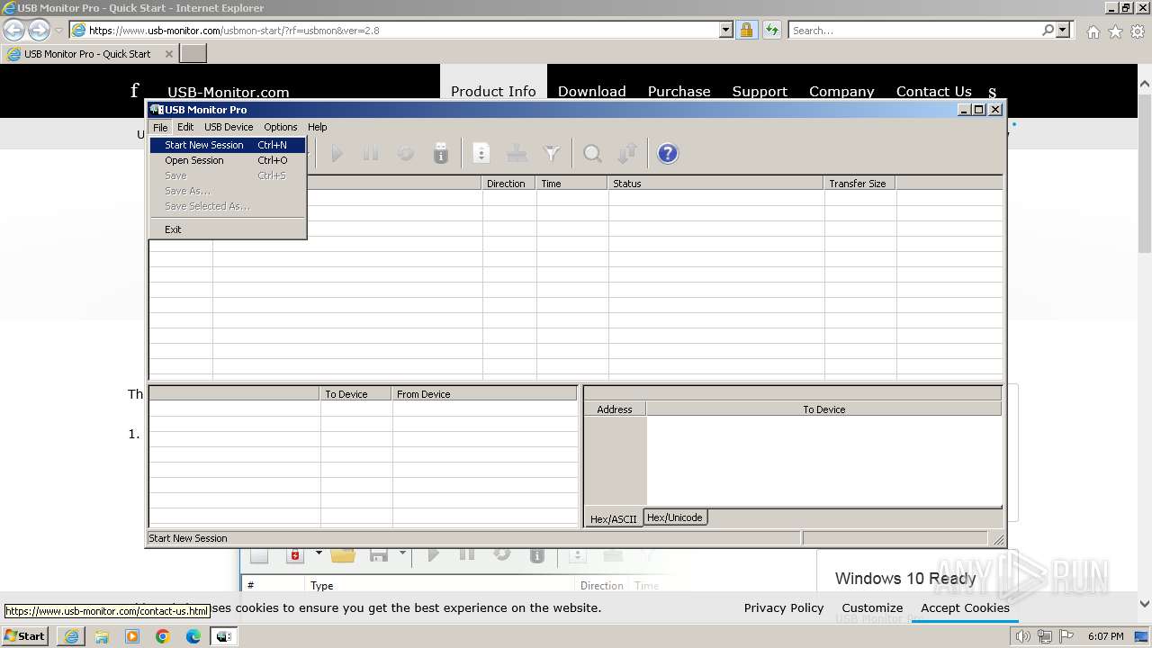Image resolution: width=1152 pixels, height=648 pixels.
Task: Open the USB Device menu
Action: click(x=229, y=127)
